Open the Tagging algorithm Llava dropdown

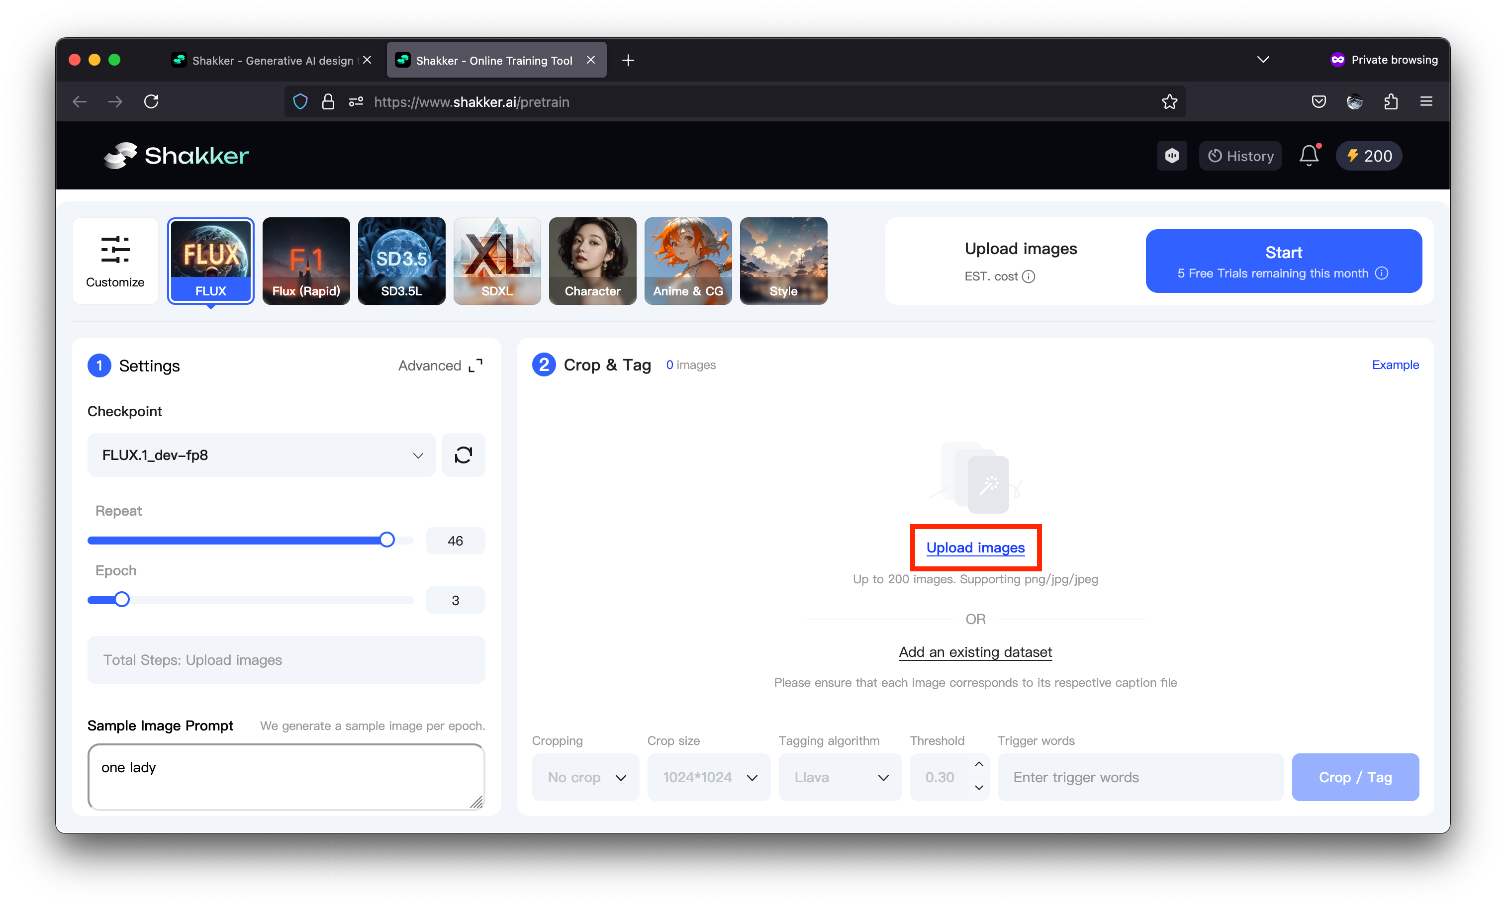(840, 777)
